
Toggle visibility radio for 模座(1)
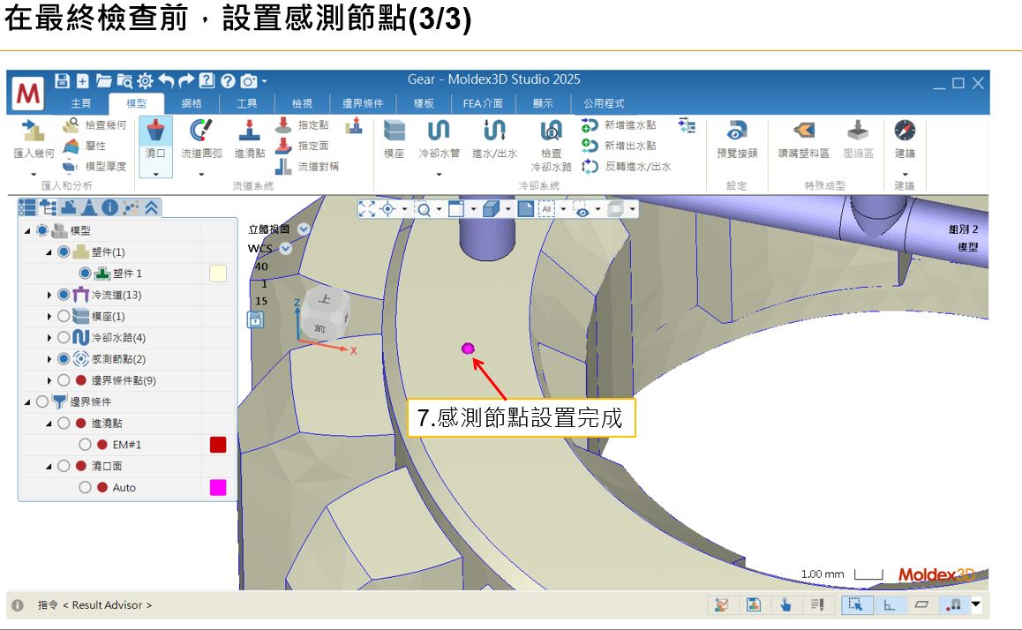pyautogui.click(x=64, y=316)
